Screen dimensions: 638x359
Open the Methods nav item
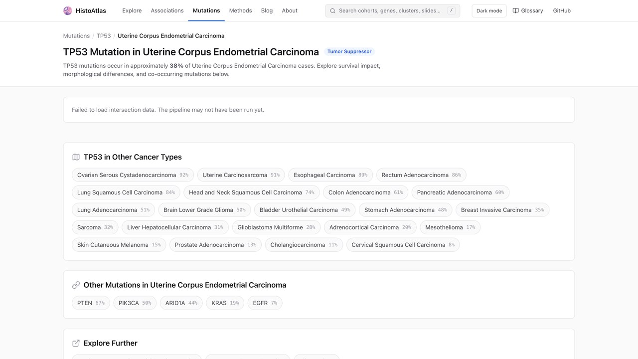pyautogui.click(x=240, y=10)
